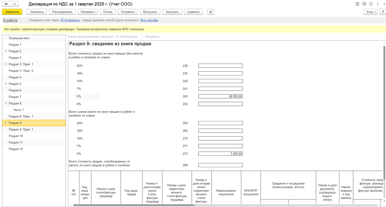Open the 'Еще' dropdown menu
This screenshot has height=207, width=386.
tap(370, 12)
